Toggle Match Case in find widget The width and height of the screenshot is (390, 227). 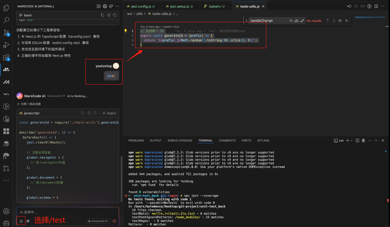coord(291,21)
